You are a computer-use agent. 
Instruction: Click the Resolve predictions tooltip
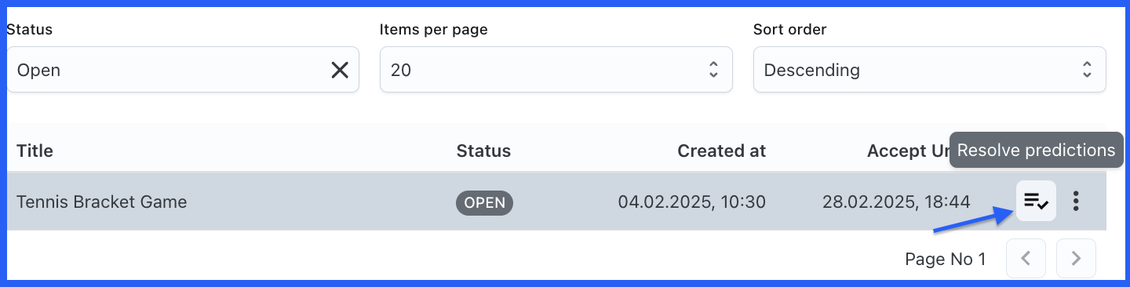[1037, 150]
